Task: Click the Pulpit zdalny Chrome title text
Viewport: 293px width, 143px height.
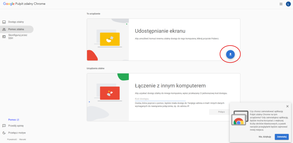Action: coord(30,4)
